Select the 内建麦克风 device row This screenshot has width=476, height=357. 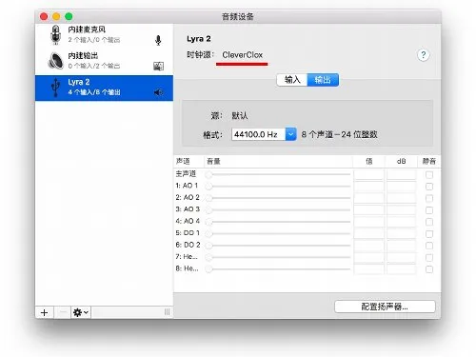coord(104,34)
